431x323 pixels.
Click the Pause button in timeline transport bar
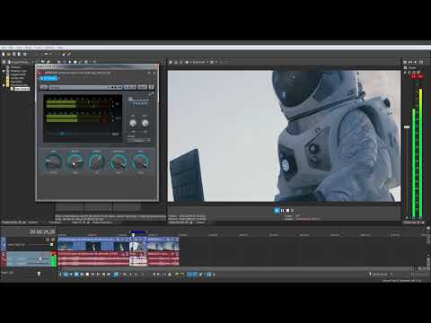click(x=82, y=275)
